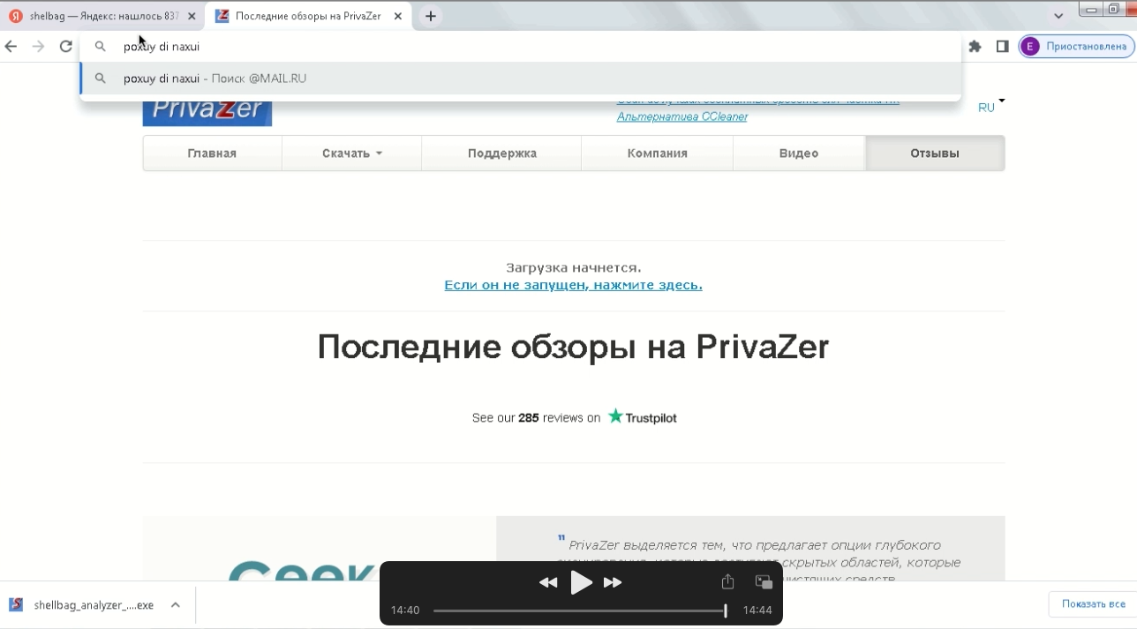Expand options for shellbag_analyzer download
Screen dimensions: 1137x629
[176, 605]
